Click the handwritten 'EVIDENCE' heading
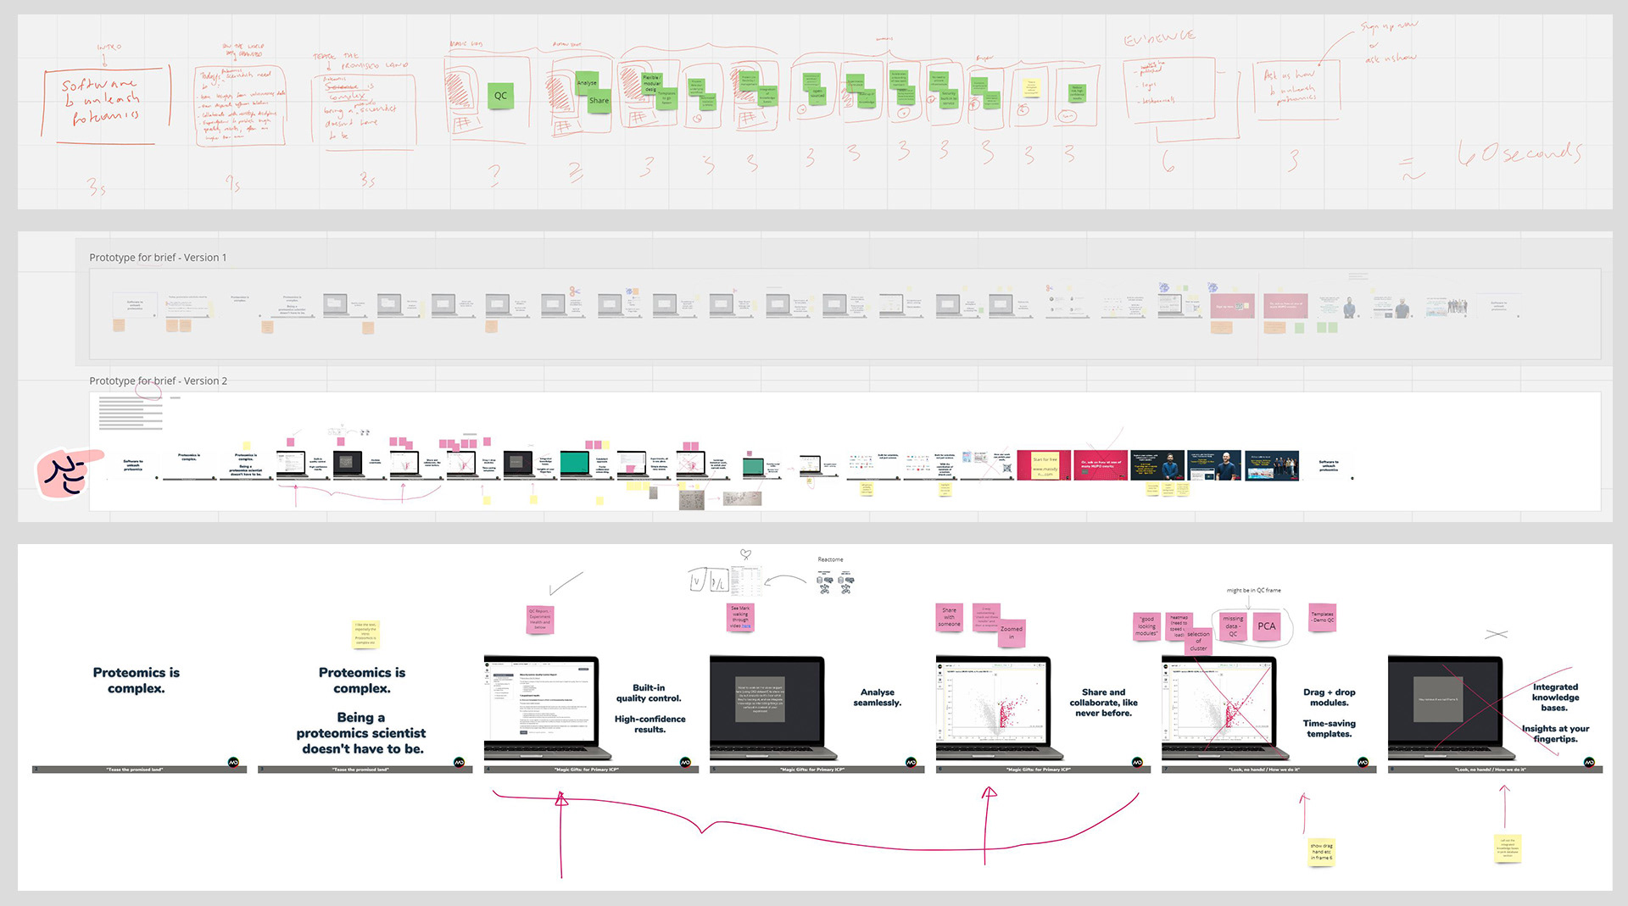This screenshot has height=906, width=1628. tap(1159, 38)
